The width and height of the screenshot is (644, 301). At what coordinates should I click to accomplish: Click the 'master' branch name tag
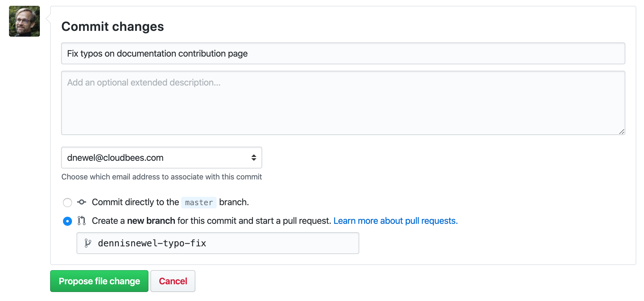[199, 203]
